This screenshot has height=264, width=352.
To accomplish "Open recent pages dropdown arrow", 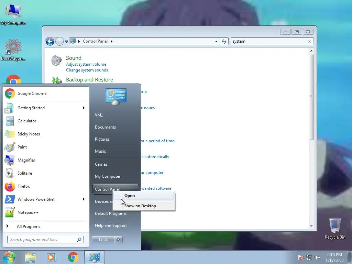I will (x=66, y=42).
